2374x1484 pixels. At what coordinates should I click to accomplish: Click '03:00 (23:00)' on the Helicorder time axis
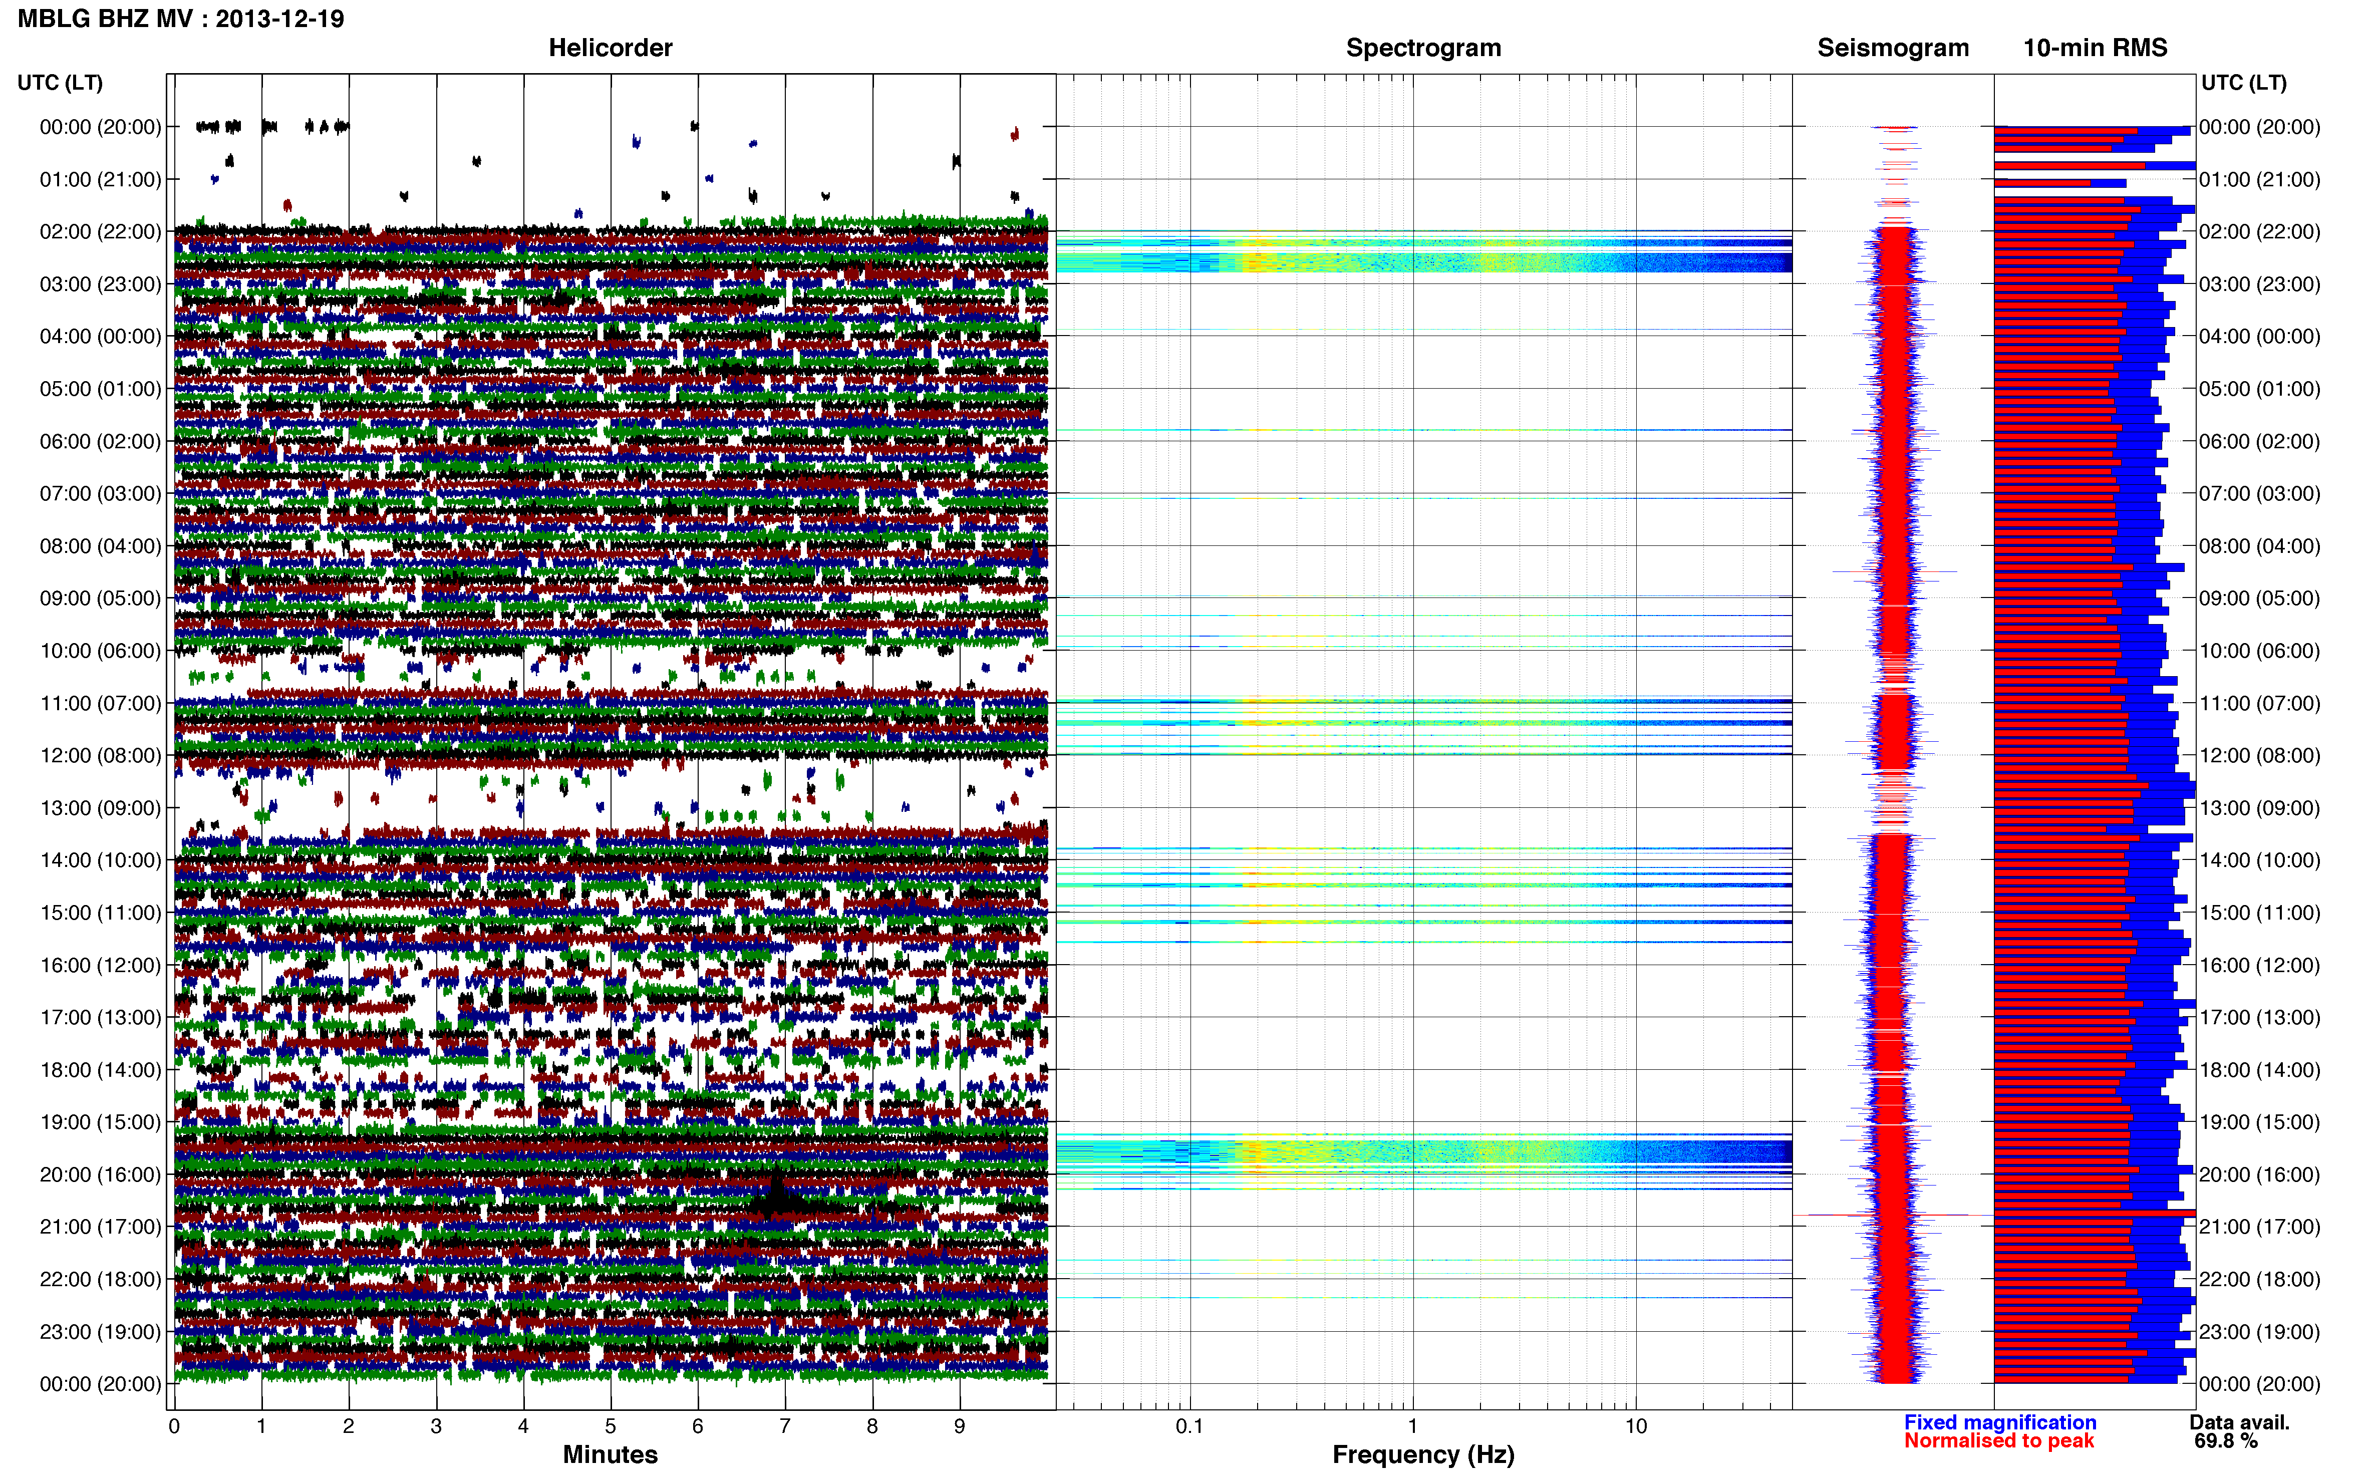100,284
